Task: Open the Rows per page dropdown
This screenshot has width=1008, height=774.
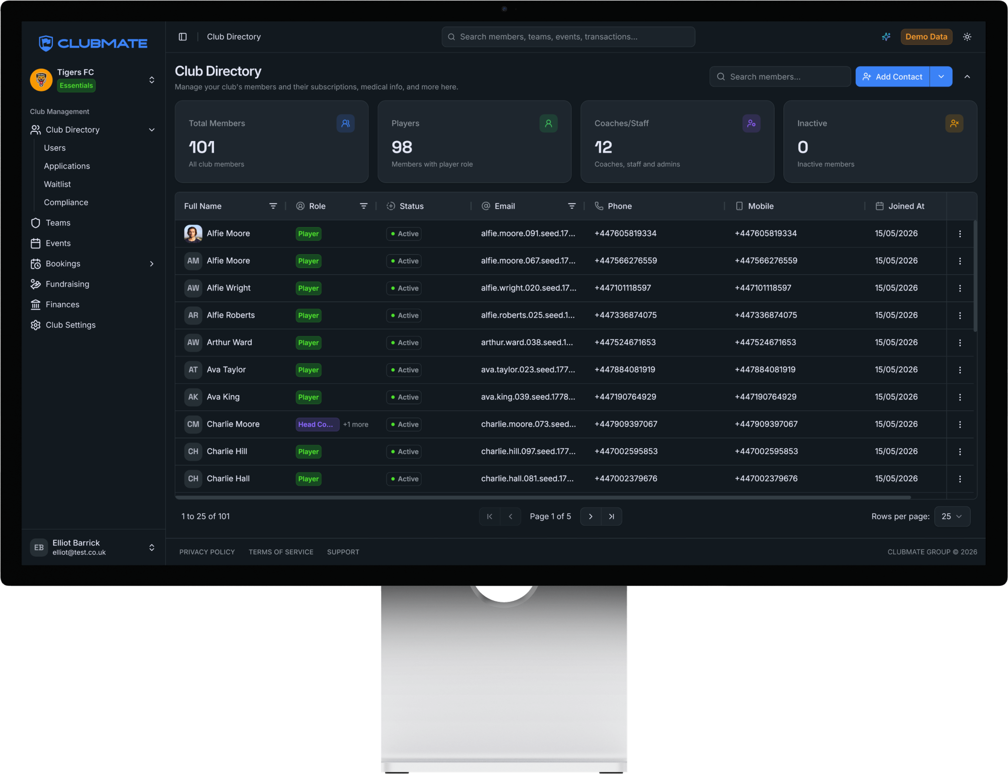Action: coord(952,516)
